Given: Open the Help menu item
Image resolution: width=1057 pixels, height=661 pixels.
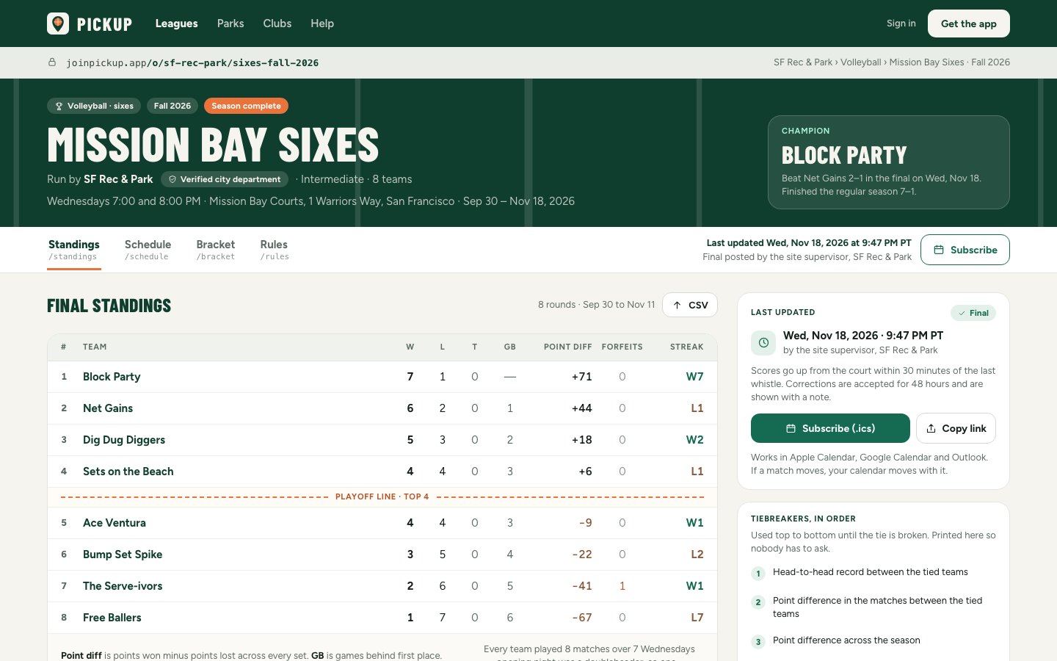Looking at the screenshot, I should pyautogui.click(x=322, y=24).
